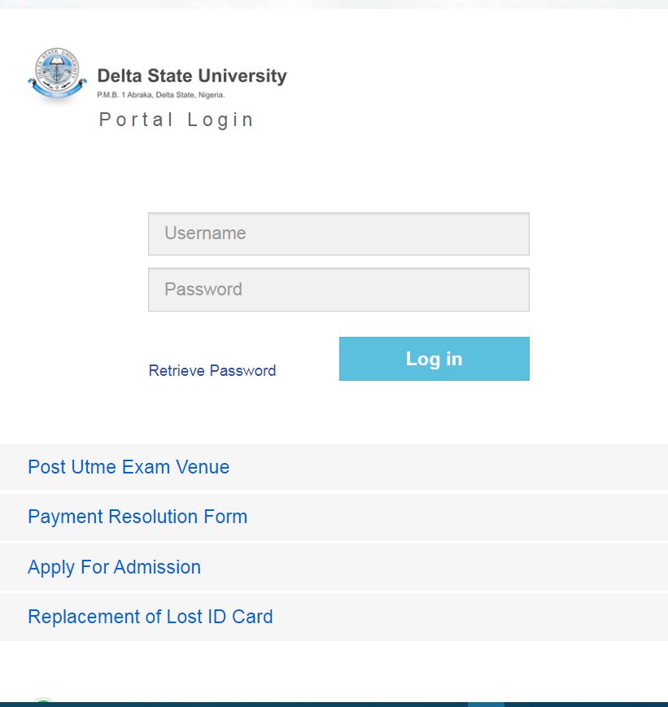Click the Delta State University title text

pos(192,75)
